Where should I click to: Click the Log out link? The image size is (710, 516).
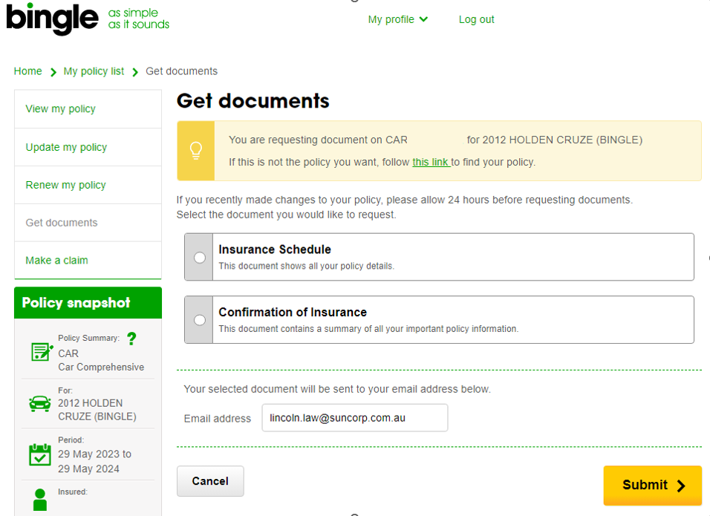pos(476,19)
